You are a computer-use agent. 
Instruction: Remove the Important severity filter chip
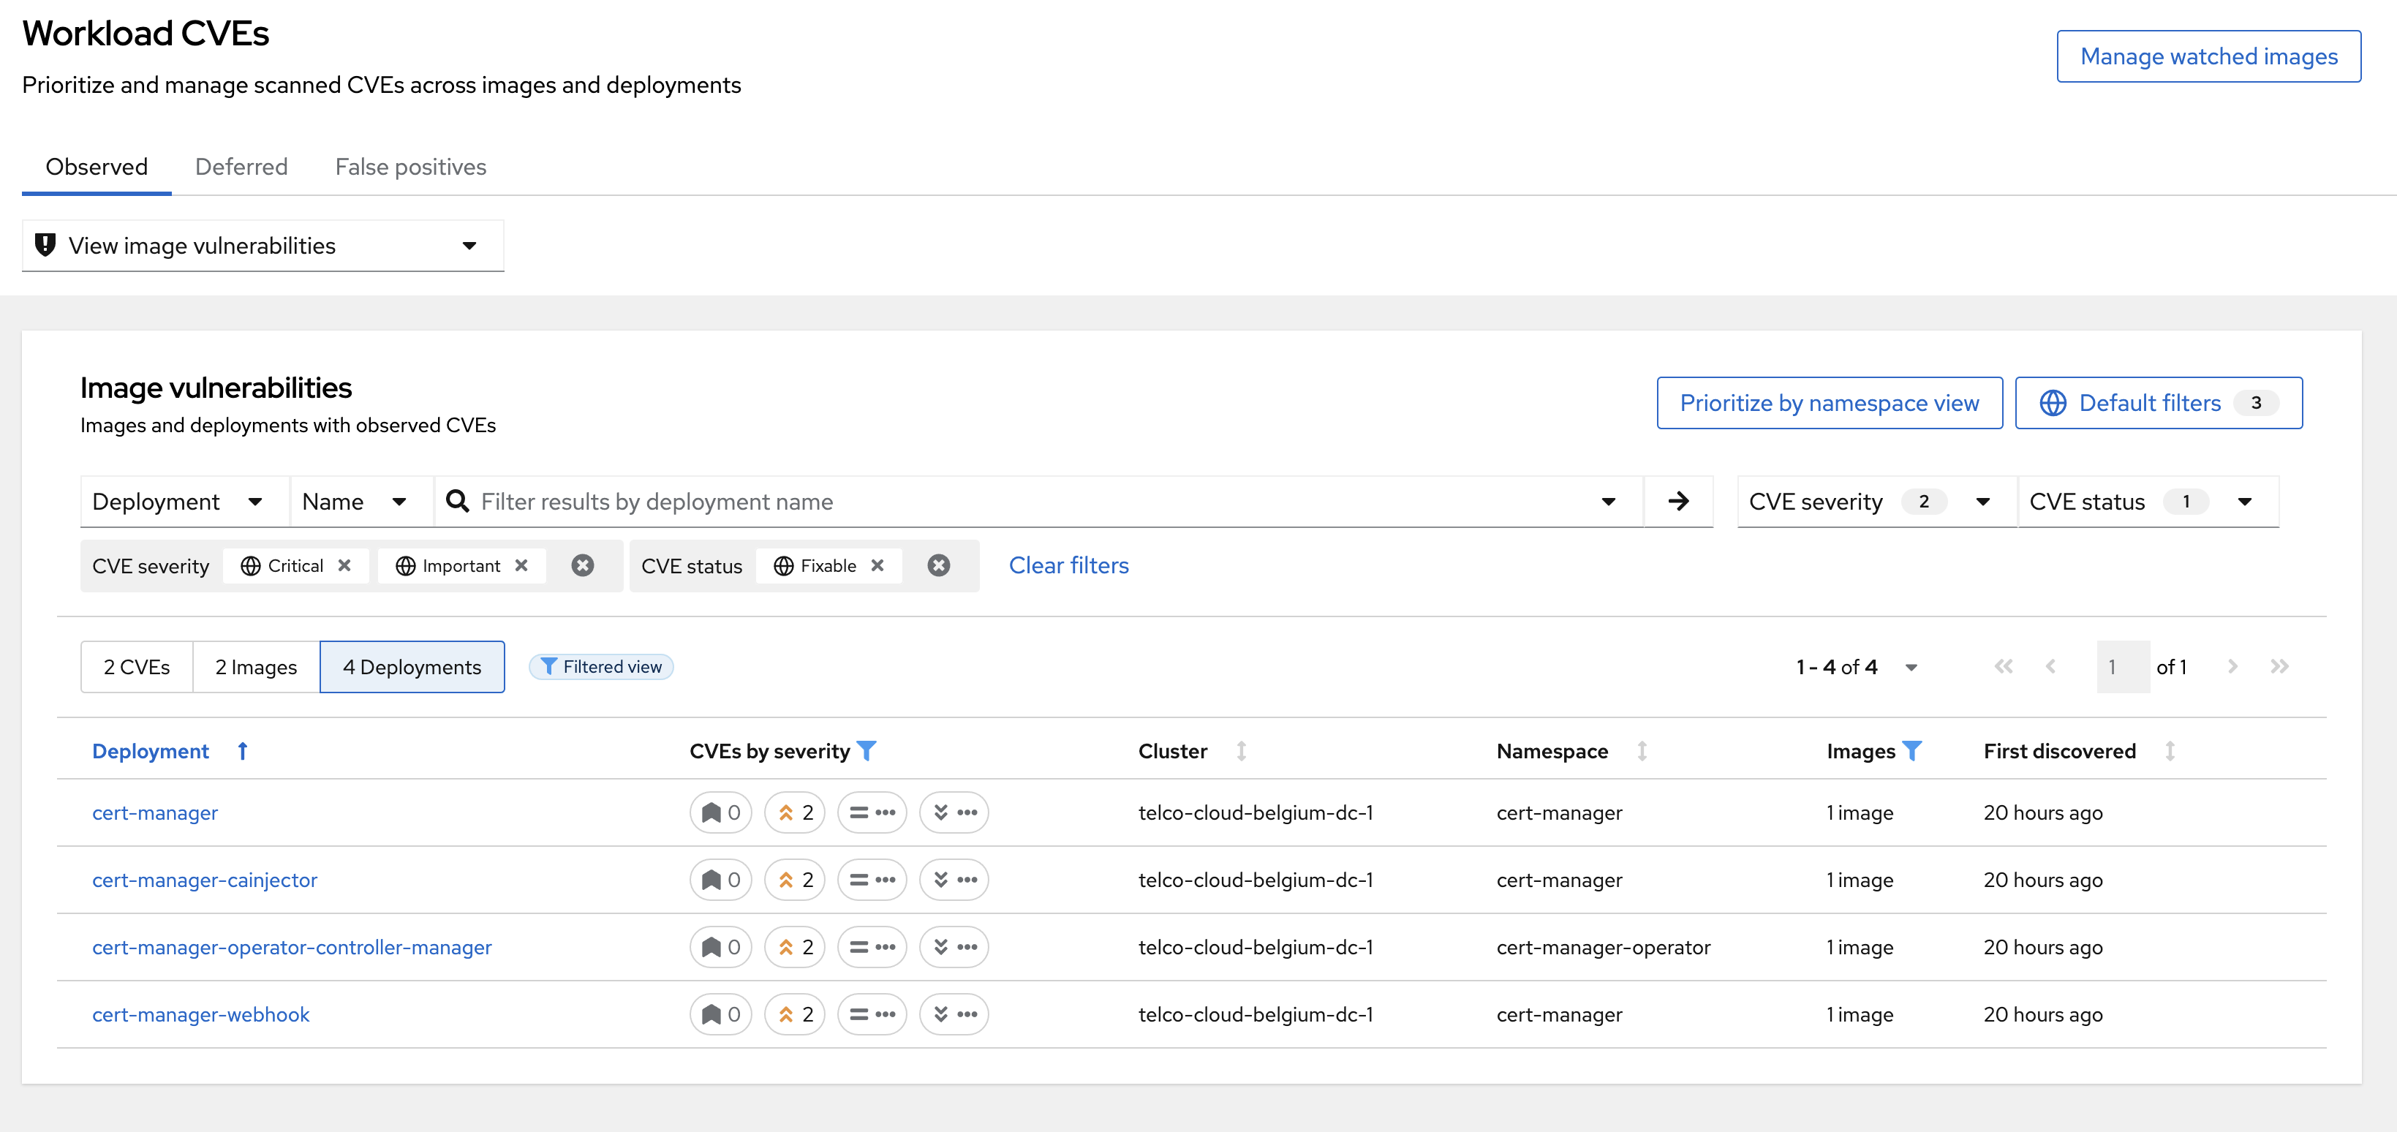tap(521, 566)
